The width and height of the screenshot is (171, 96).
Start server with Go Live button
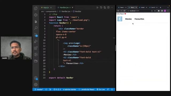101,90
